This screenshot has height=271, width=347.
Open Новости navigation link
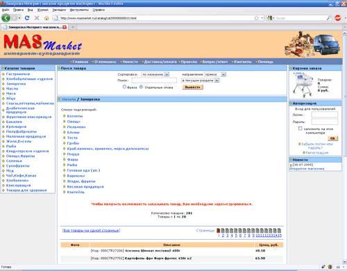tap(130, 62)
